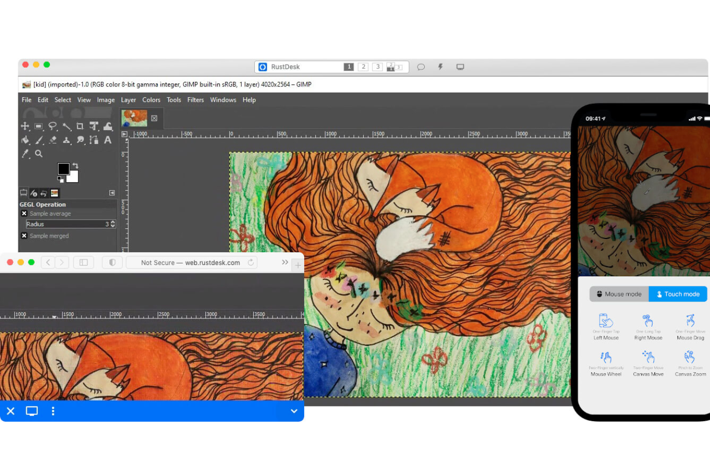Close the web remote session X
The height and width of the screenshot is (471, 710).
11,411
